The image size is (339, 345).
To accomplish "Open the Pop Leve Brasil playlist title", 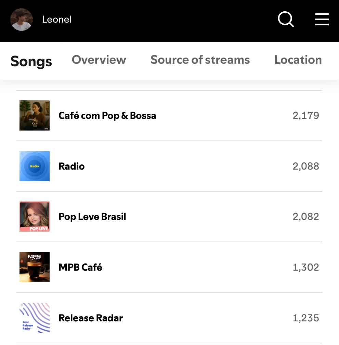I will [x=92, y=217].
